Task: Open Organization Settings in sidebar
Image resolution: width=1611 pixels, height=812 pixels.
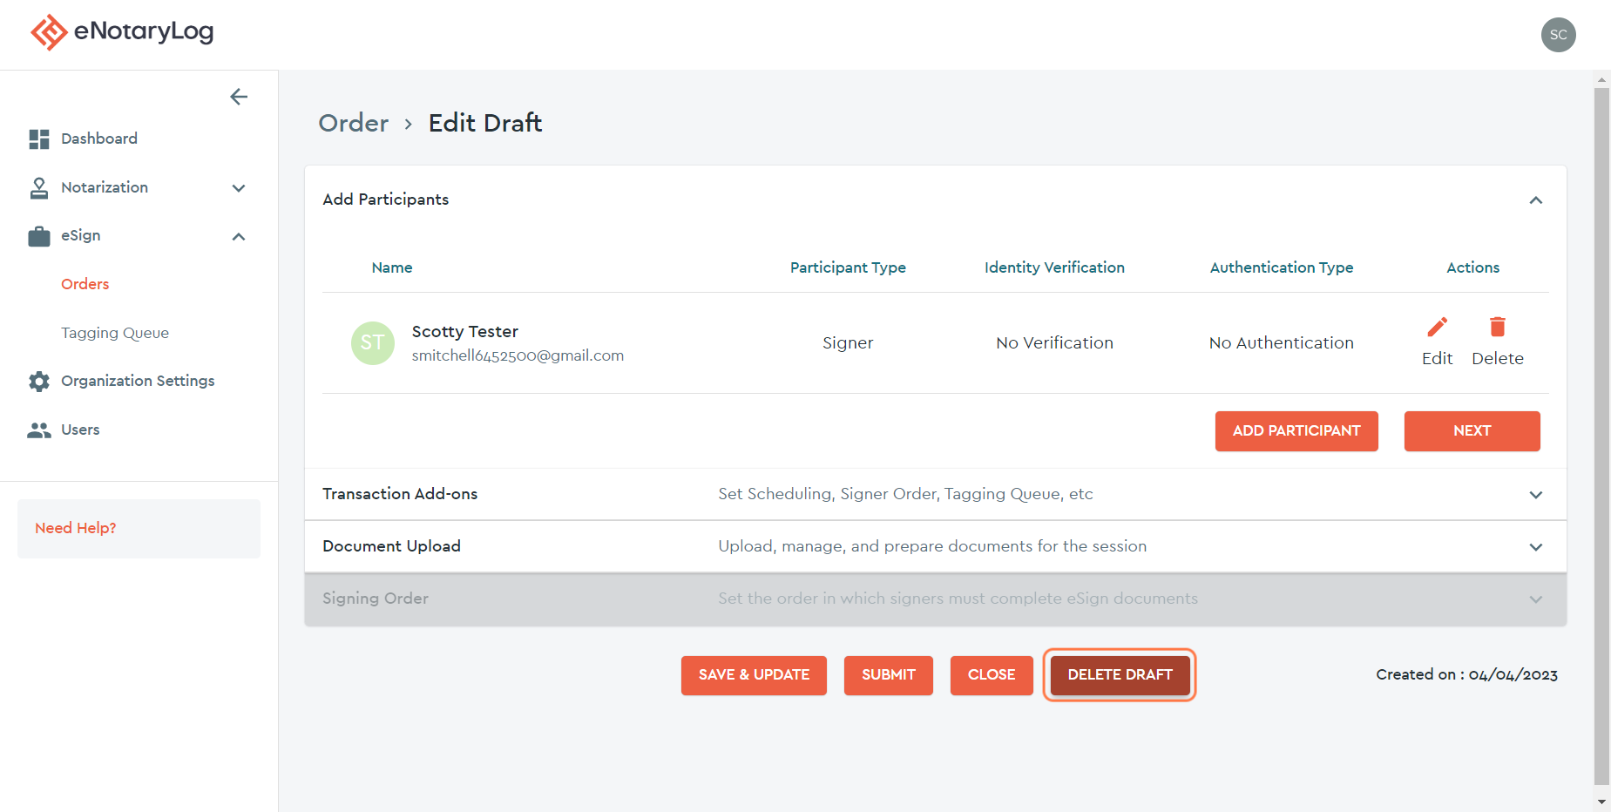Action: click(x=138, y=381)
